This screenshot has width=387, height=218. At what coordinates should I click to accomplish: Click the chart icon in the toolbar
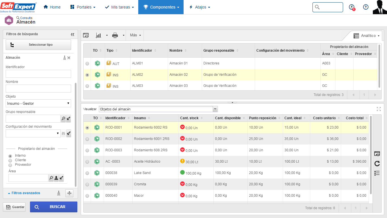[99, 35]
